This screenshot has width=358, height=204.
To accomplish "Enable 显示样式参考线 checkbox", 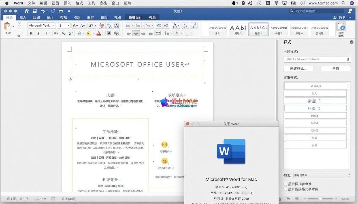I will click(285, 184).
